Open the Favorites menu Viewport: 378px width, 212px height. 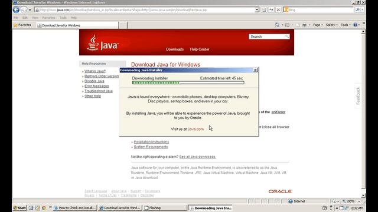(48, 18)
